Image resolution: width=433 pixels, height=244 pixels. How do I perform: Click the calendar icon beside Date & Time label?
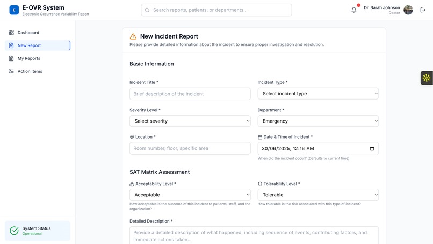pos(260,137)
